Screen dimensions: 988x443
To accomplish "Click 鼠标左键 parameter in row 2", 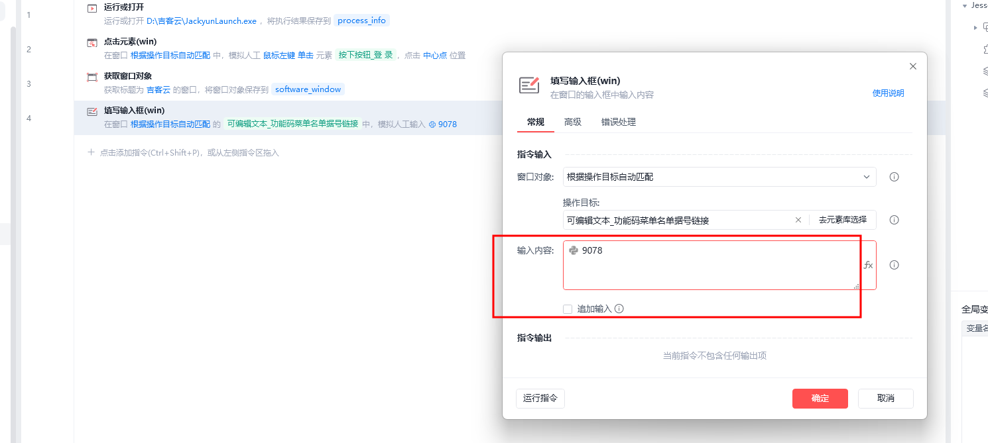I will [x=278, y=56].
